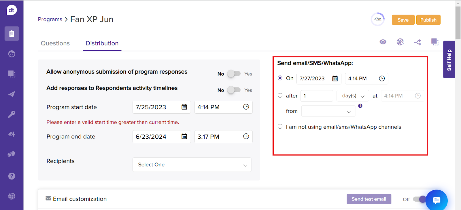Click the paper plane icon in sidebar
Screen dimensions: 461x210
coord(12,94)
